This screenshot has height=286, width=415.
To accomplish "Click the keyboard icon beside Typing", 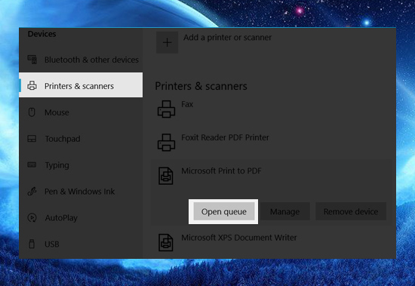I will coord(32,165).
